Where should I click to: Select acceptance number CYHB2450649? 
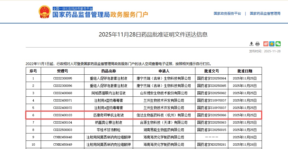click(63, 144)
